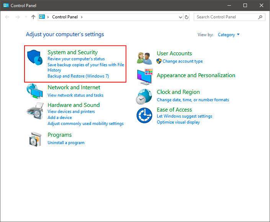Viewport: 270px width, 222px height.
Task: Expand the chevron before Control Panel breadcrumb
Action: coord(48,17)
